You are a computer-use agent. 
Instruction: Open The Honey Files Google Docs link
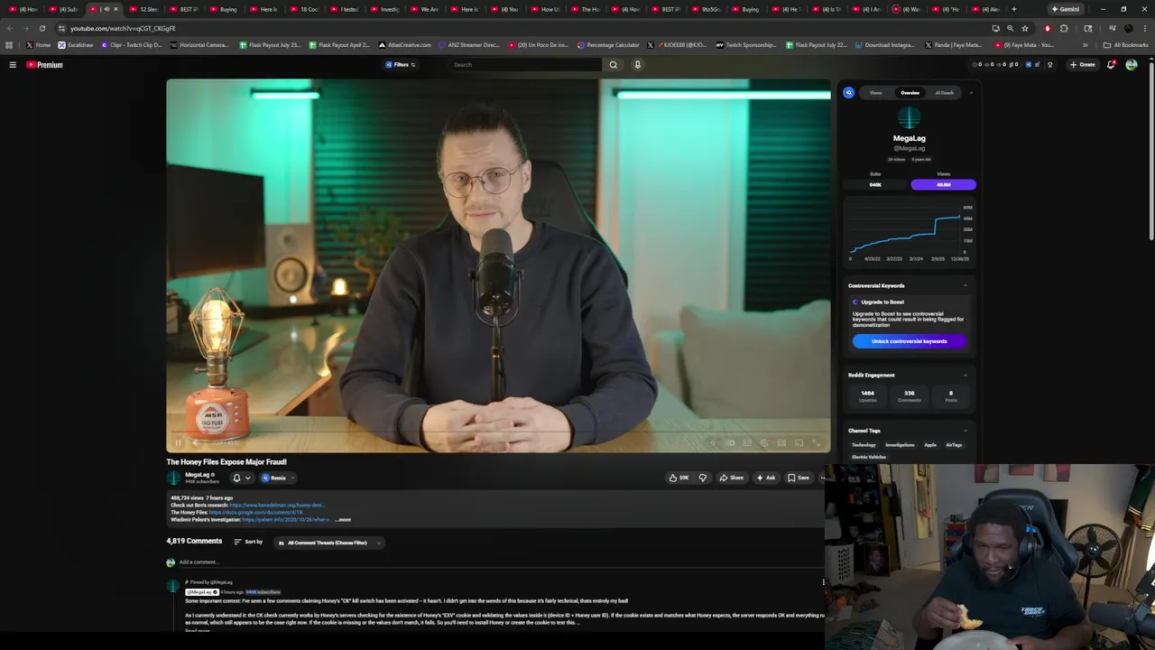(x=256, y=513)
